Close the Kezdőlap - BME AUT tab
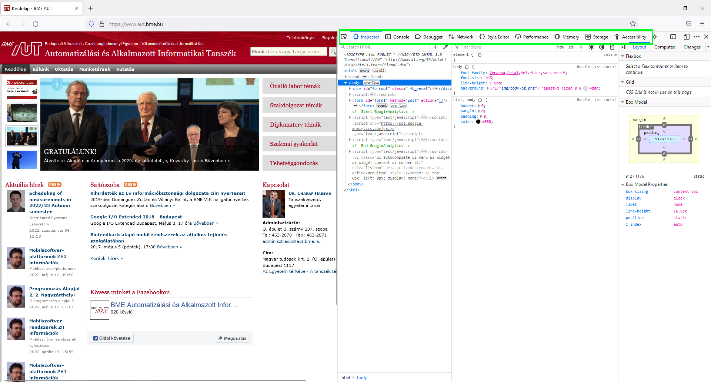 (77, 8)
